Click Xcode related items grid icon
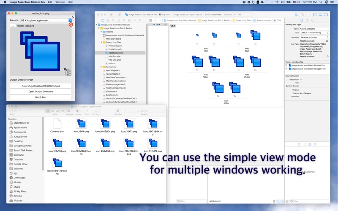This screenshot has width=338, height=211. [150, 20]
